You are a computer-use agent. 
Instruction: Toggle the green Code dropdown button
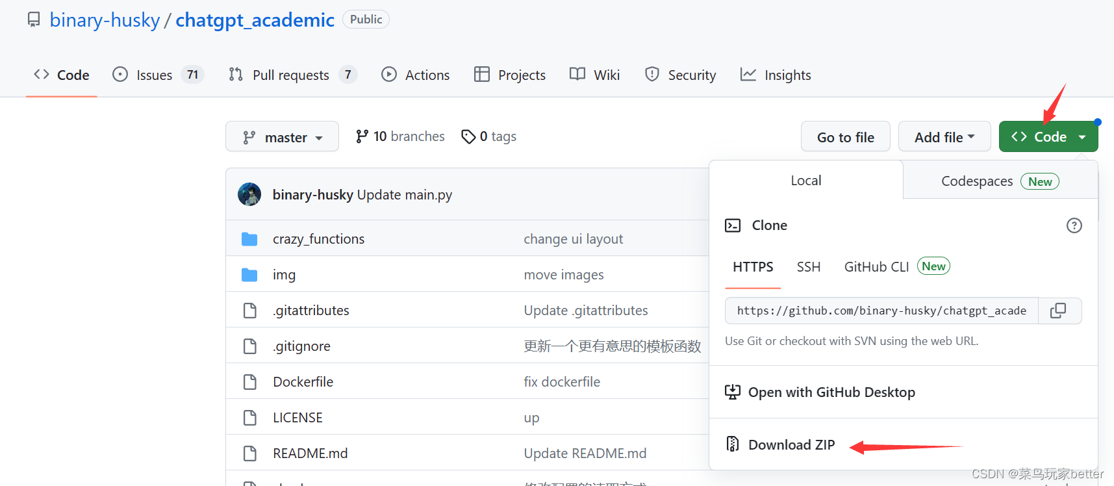click(1048, 136)
